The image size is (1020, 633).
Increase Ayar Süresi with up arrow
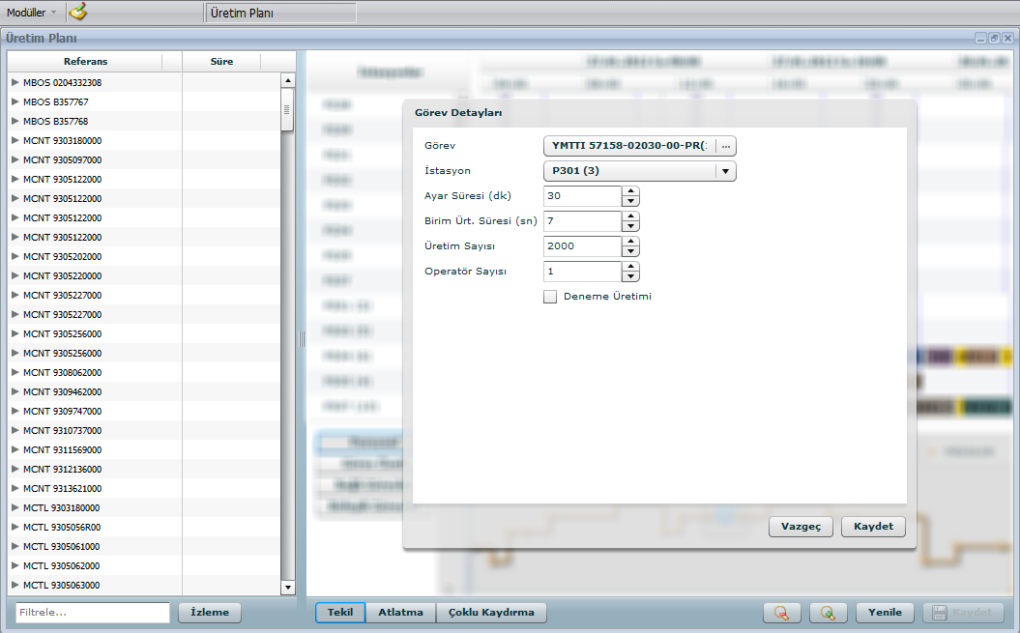630,190
